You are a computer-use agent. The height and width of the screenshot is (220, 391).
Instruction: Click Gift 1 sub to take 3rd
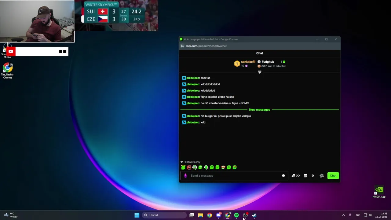273,66
